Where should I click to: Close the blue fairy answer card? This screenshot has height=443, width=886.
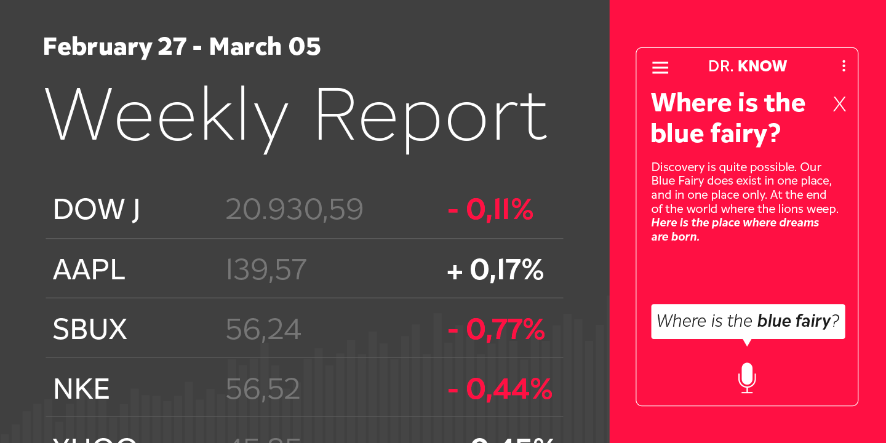[839, 105]
